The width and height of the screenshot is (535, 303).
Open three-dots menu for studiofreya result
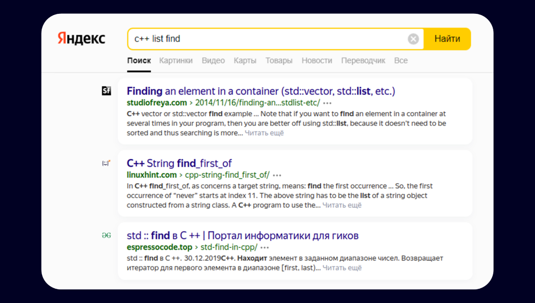[x=328, y=103]
